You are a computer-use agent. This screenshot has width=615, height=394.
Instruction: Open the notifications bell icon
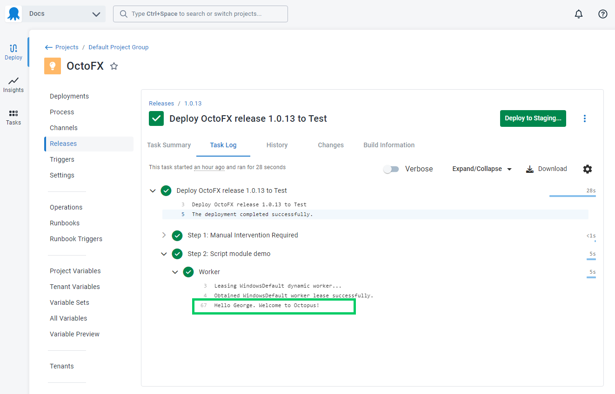[579, 14]
